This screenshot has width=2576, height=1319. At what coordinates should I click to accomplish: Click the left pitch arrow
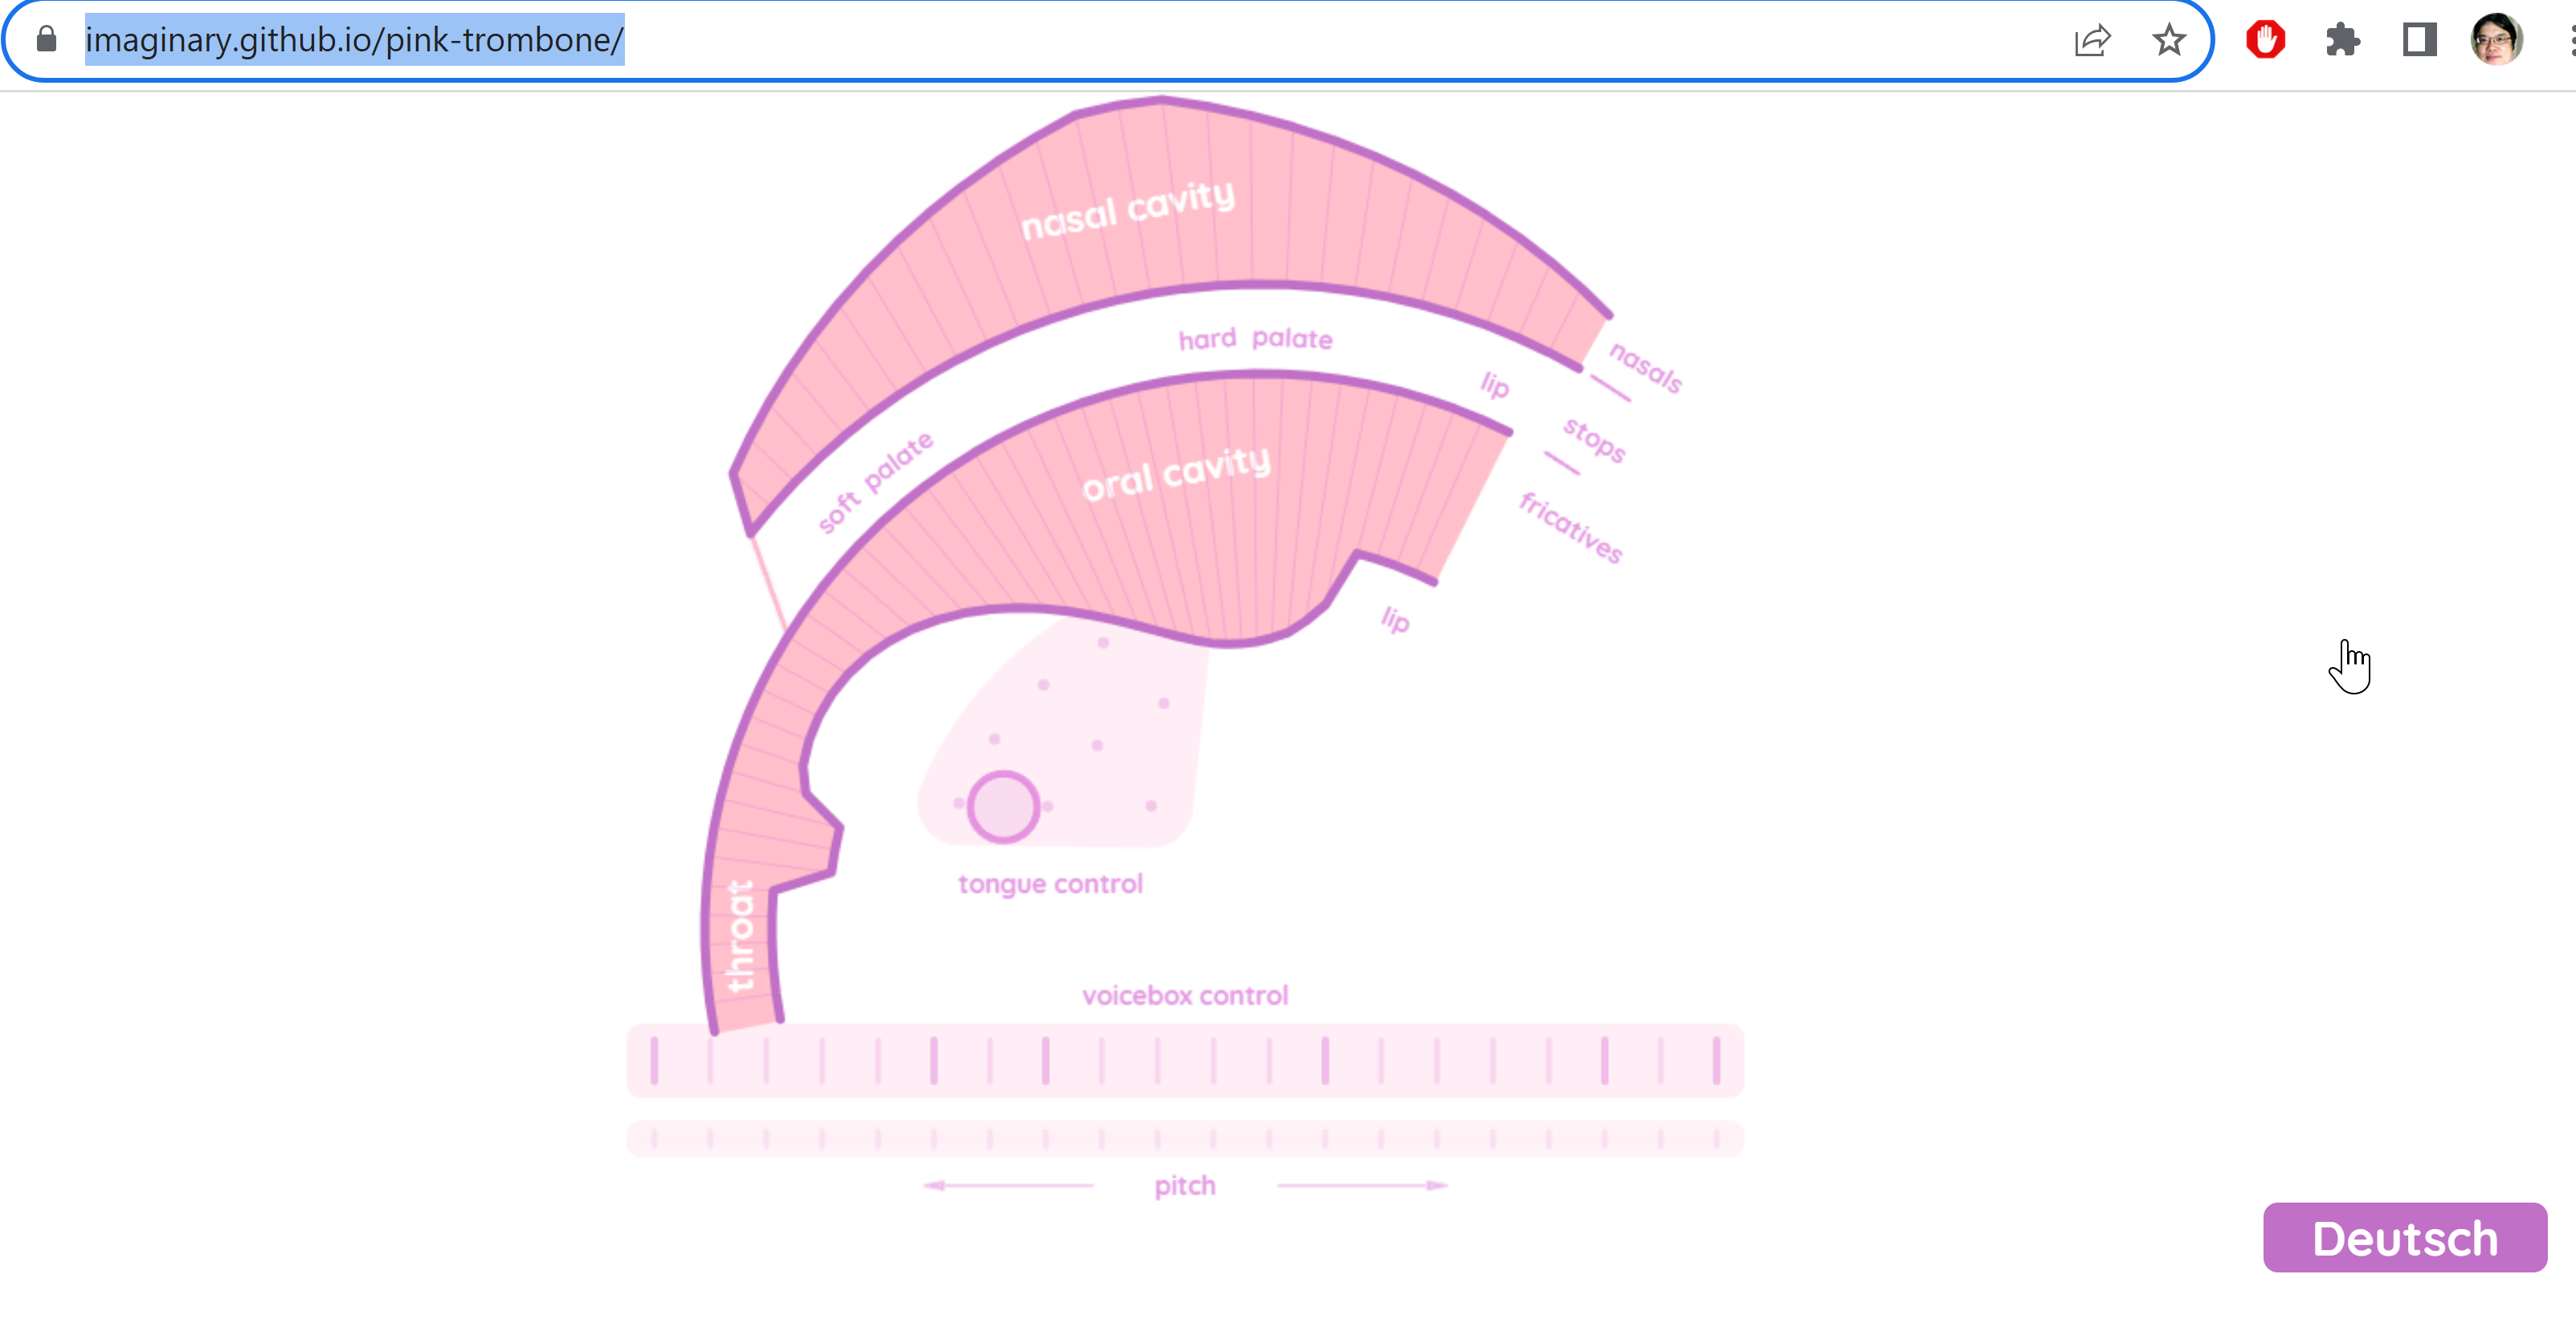1008,1185
